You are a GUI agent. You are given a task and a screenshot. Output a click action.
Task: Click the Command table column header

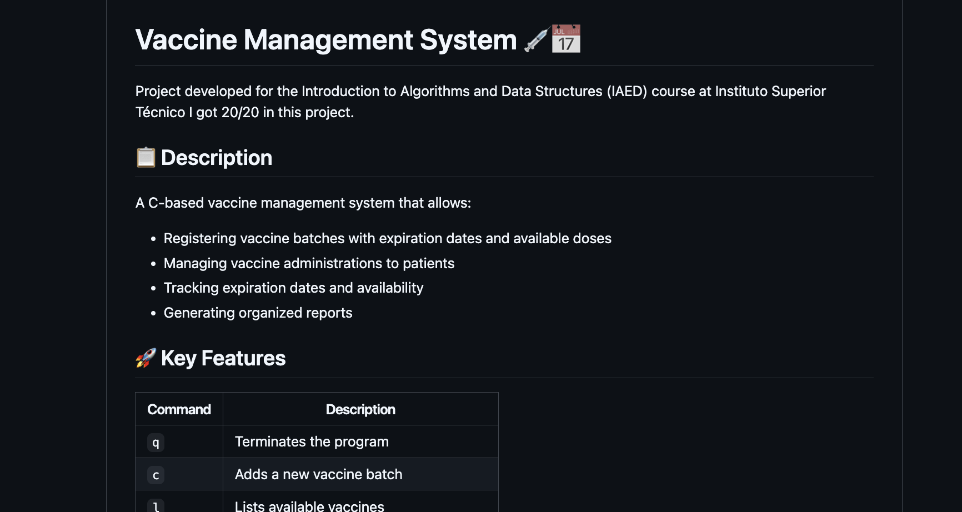click(179, 410)
